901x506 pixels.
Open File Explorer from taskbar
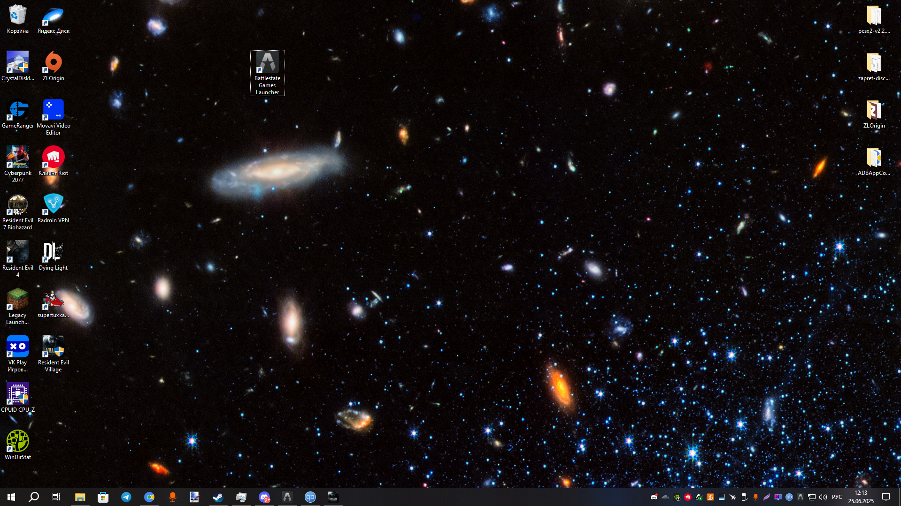click(x=80, y=497)
